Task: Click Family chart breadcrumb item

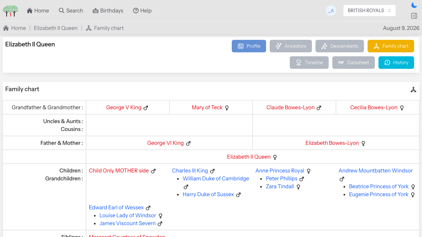Action: coord(105,28)
